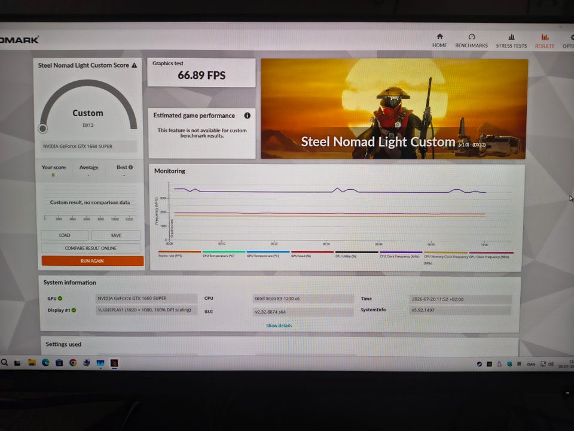Switch to the Results tab
Viewport: 574px width, 431px height.
[545, 41]
